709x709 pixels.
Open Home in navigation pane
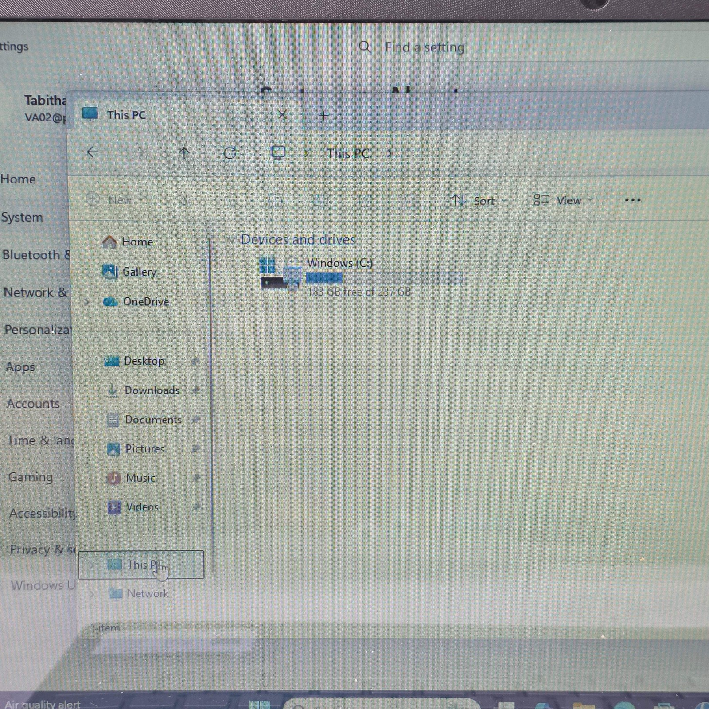tap(137, 242)
